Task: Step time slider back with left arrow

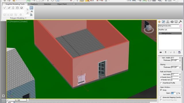Action: click(x=7, y=100)
